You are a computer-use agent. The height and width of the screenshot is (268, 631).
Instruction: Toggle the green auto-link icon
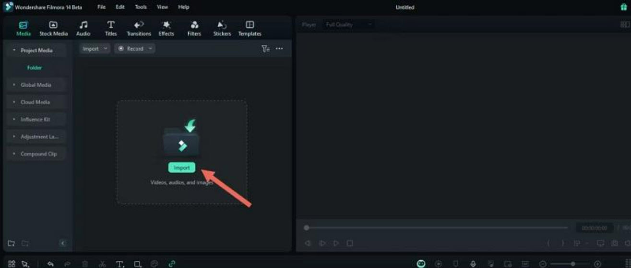(172, 264)
